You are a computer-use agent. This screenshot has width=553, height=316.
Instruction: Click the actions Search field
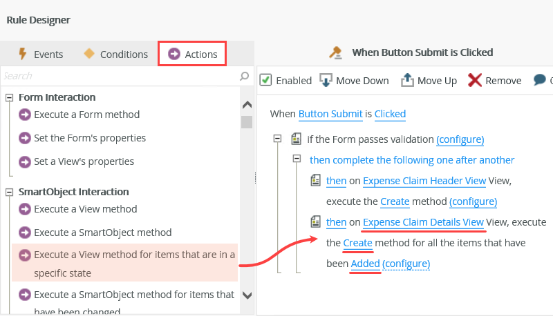click(x=118, y=76)
